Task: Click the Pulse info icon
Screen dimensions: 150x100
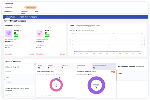Action: [50, 31]
